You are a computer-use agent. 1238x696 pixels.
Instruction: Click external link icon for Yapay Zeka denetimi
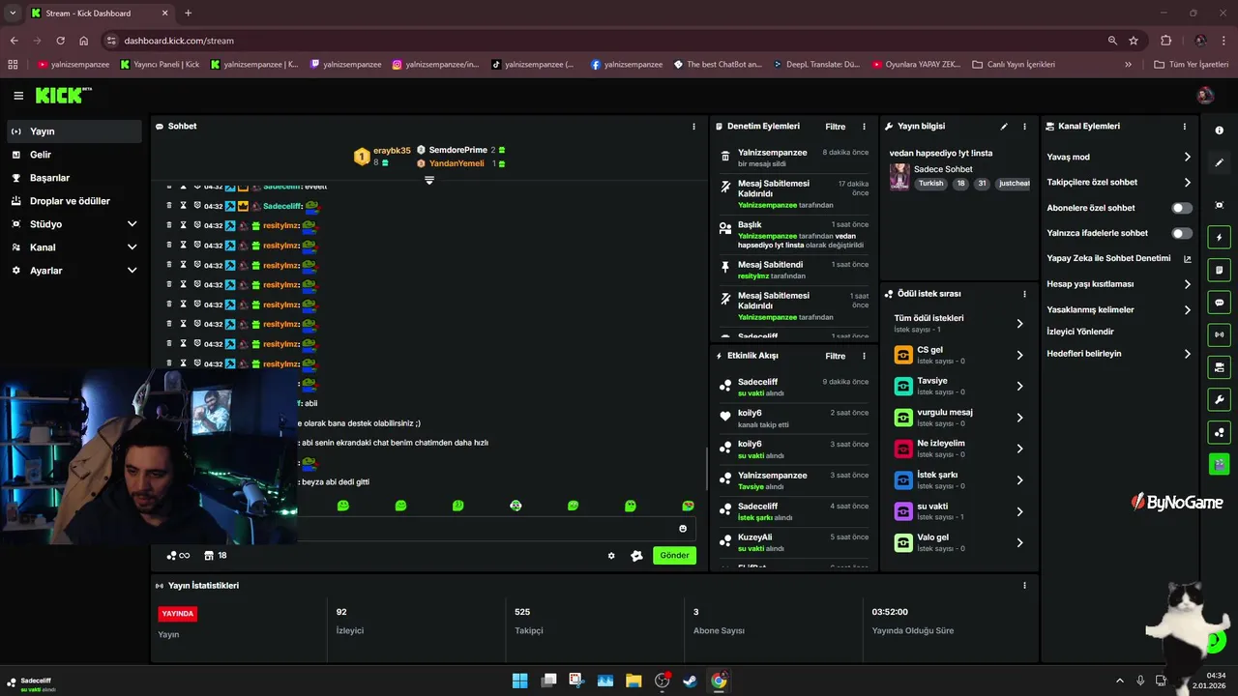(x=1188, y=259)
